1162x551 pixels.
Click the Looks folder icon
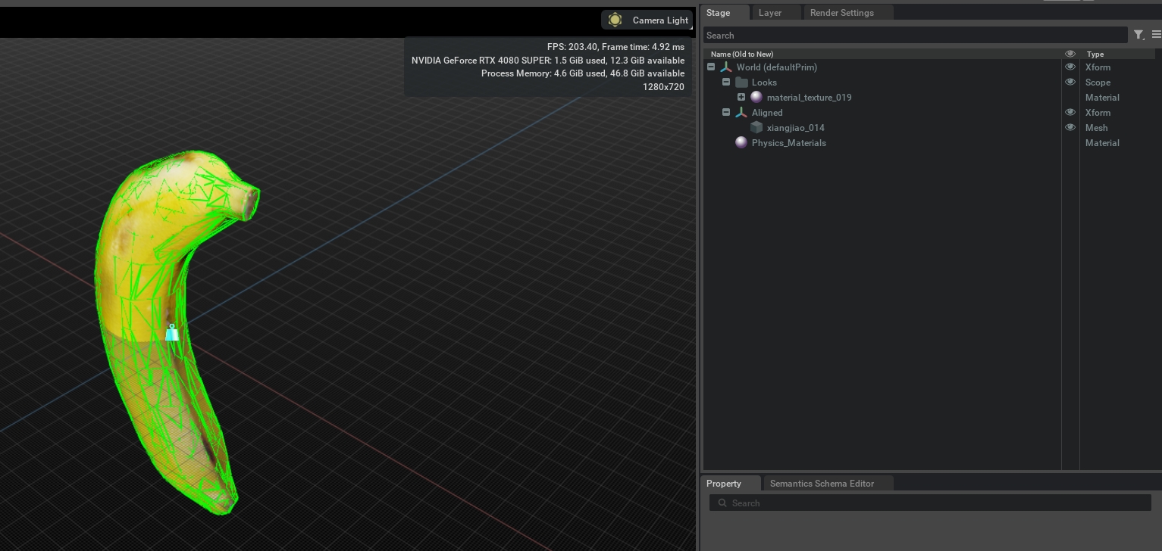coord(741,82)
